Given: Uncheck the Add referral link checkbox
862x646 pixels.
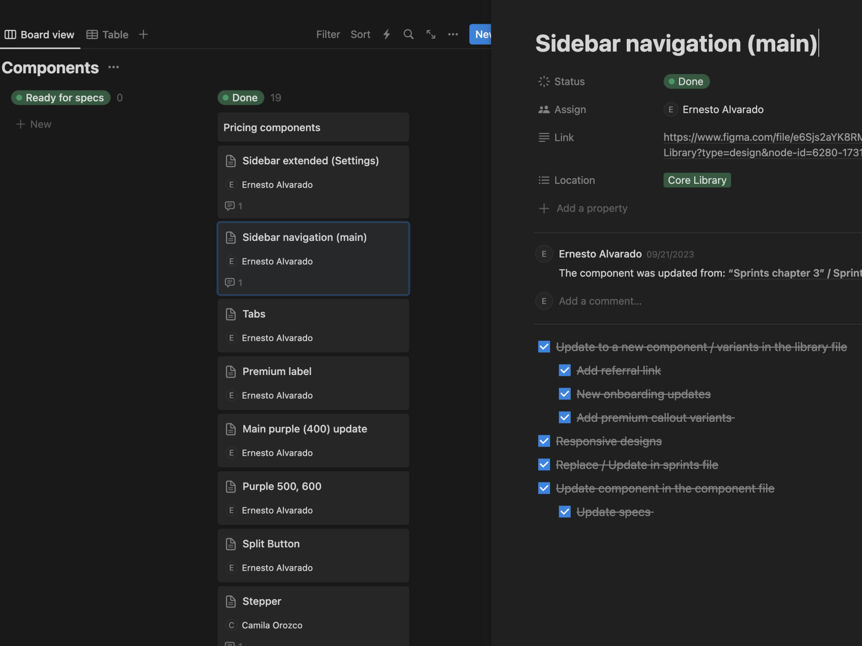Looking at the screenshot, I should [x=564, y=371].
